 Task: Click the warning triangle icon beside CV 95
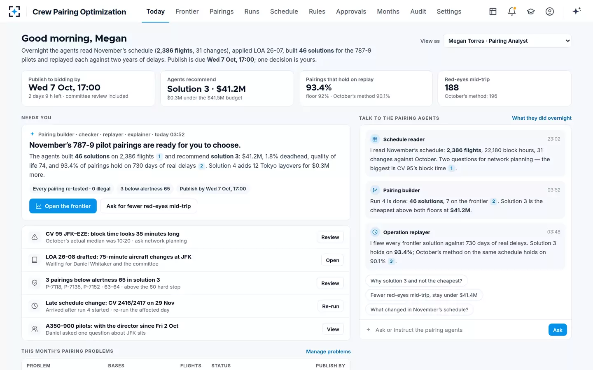point(35,237)
